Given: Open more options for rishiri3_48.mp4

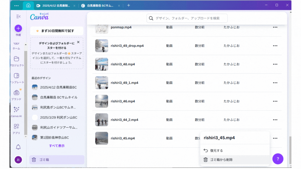Looking at the screenshot, I should pos(275,64).
